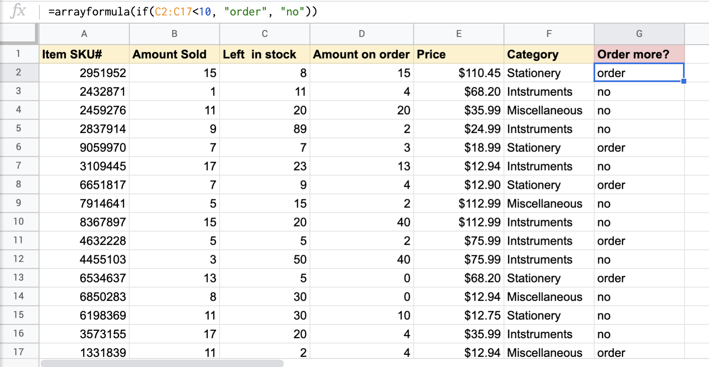The image size is (709, 367).
Task: Click amount sold 8 cell
Action: (x=174, y=297)
